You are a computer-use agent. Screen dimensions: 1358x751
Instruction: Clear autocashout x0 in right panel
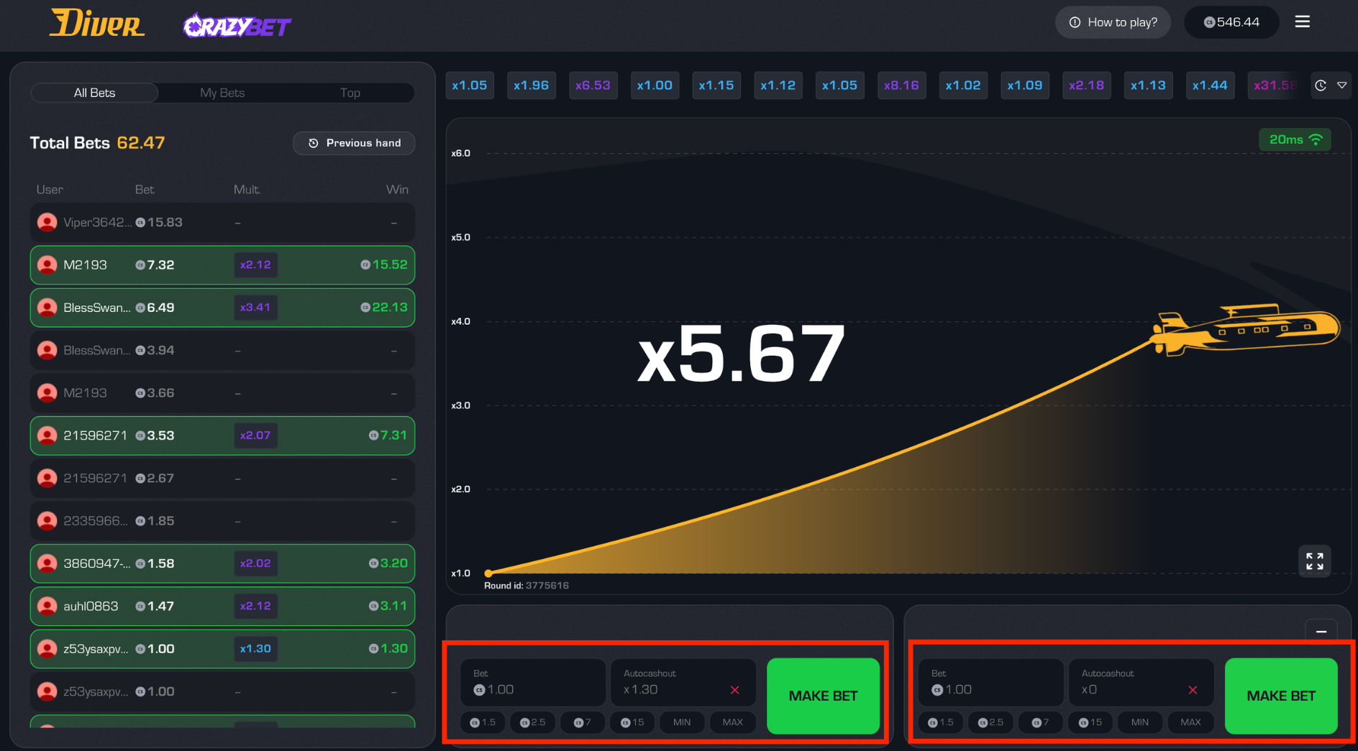point(1193,690)
